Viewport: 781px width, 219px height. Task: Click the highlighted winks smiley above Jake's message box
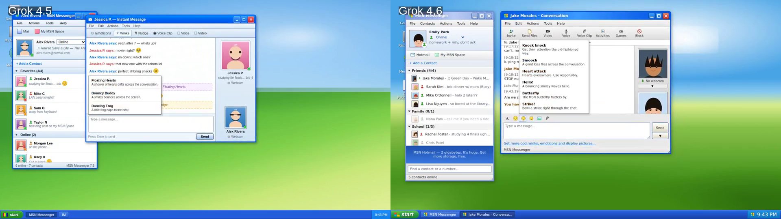(524, 118)
